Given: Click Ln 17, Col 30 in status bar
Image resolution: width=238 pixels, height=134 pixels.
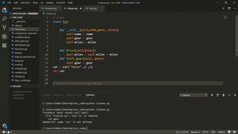Looking at the screenshot, I should pyautogui.click(x=182, y=132).
